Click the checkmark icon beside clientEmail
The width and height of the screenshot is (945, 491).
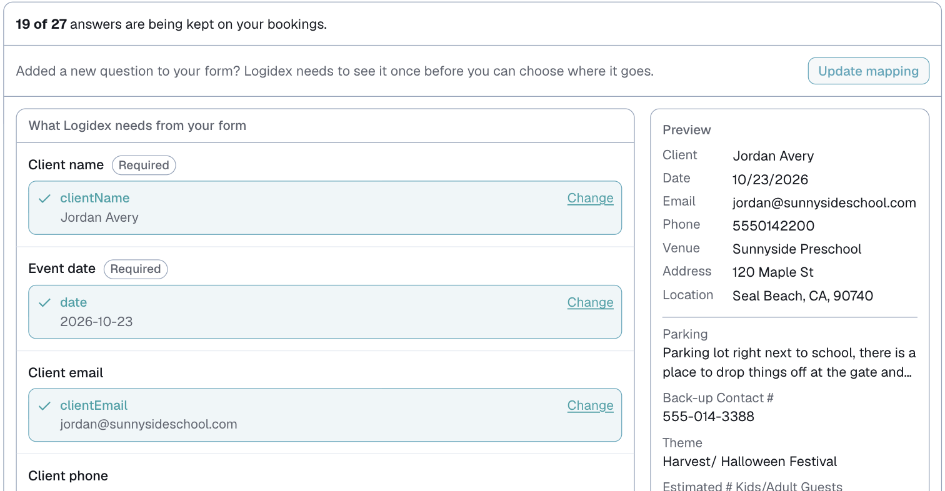(x=44, y=406)
